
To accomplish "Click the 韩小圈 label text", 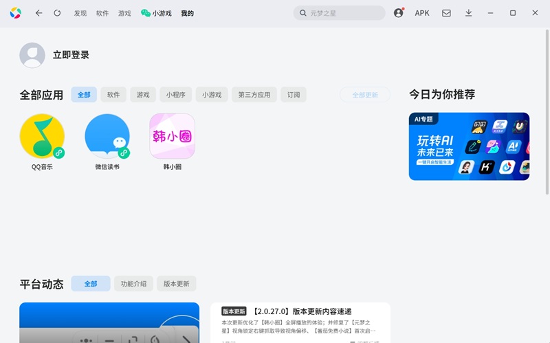I will point(173,167).
